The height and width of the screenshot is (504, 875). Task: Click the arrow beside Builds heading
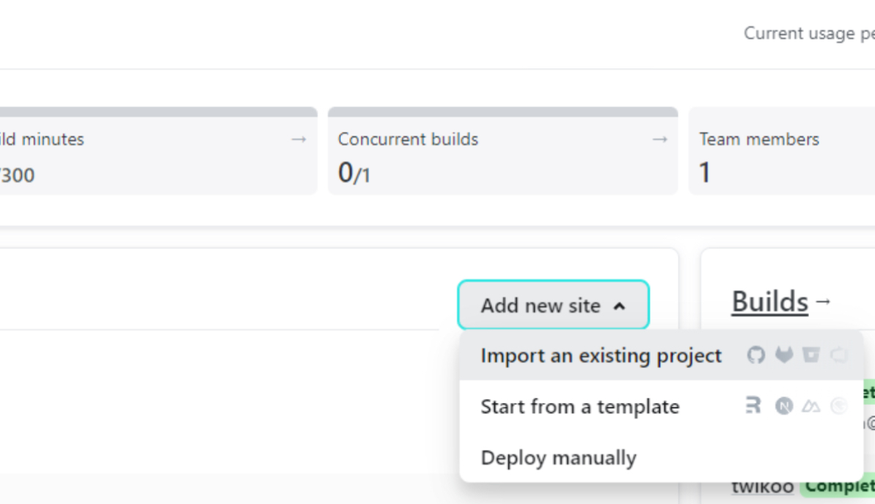[x=824, y=302]
